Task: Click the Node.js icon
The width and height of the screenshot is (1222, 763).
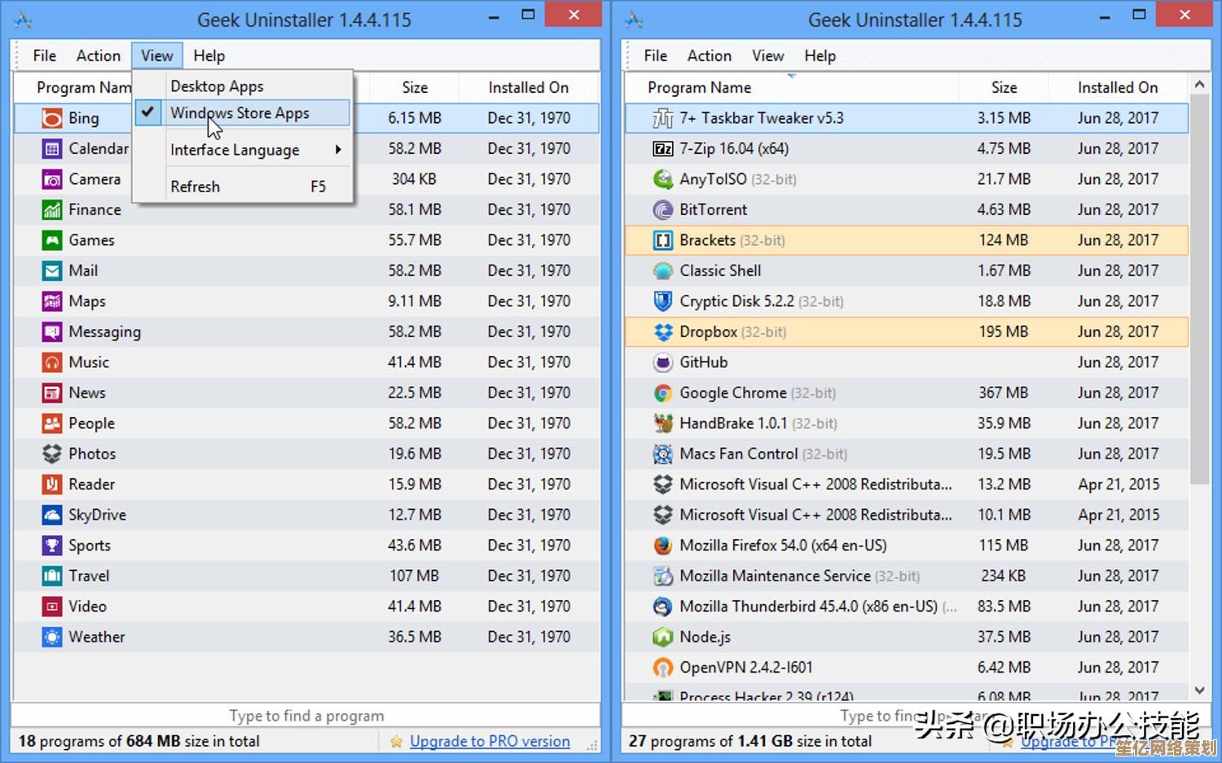Action: click(x=662, y=637)
